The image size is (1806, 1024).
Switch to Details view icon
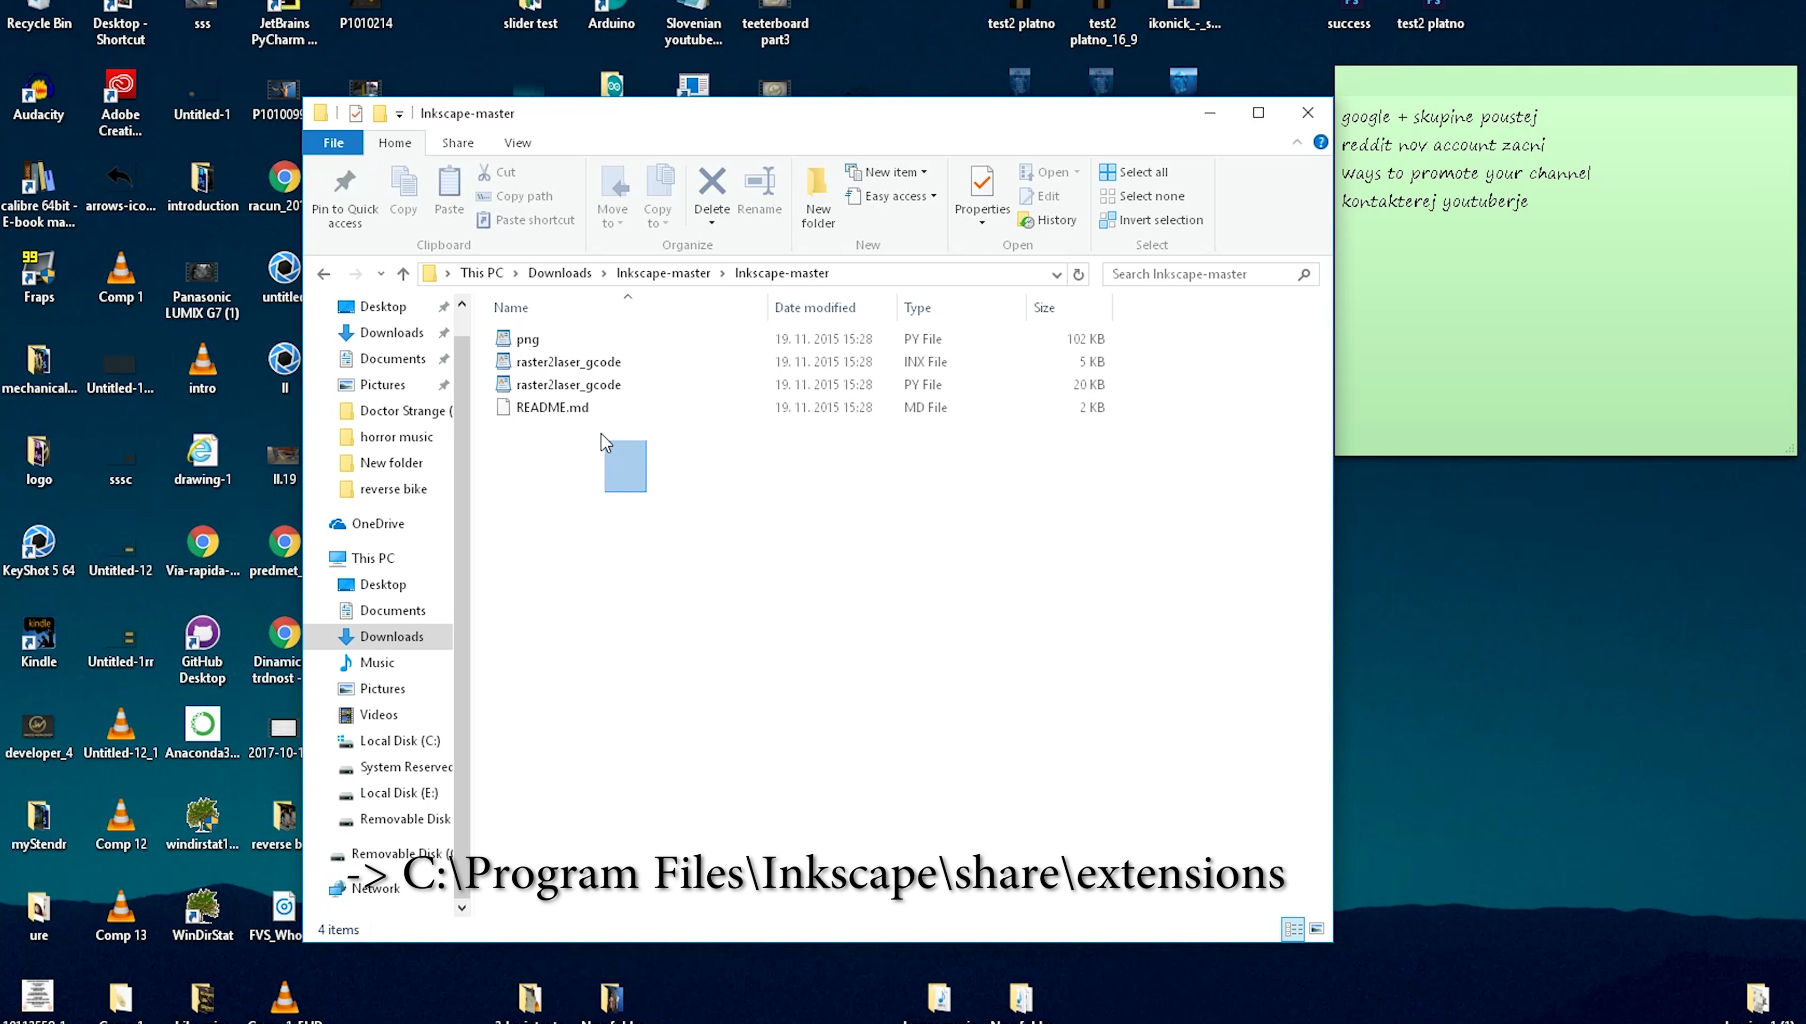tap(1293, 929)
